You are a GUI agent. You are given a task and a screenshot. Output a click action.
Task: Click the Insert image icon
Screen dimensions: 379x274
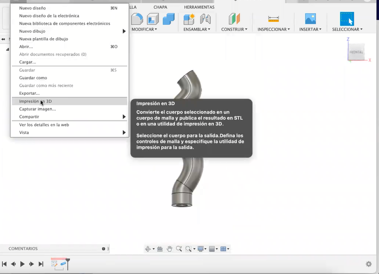click(311, 19)
